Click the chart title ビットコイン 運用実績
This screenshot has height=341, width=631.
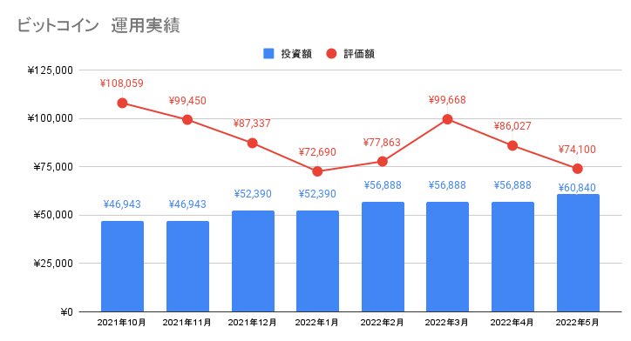point(98,25)
